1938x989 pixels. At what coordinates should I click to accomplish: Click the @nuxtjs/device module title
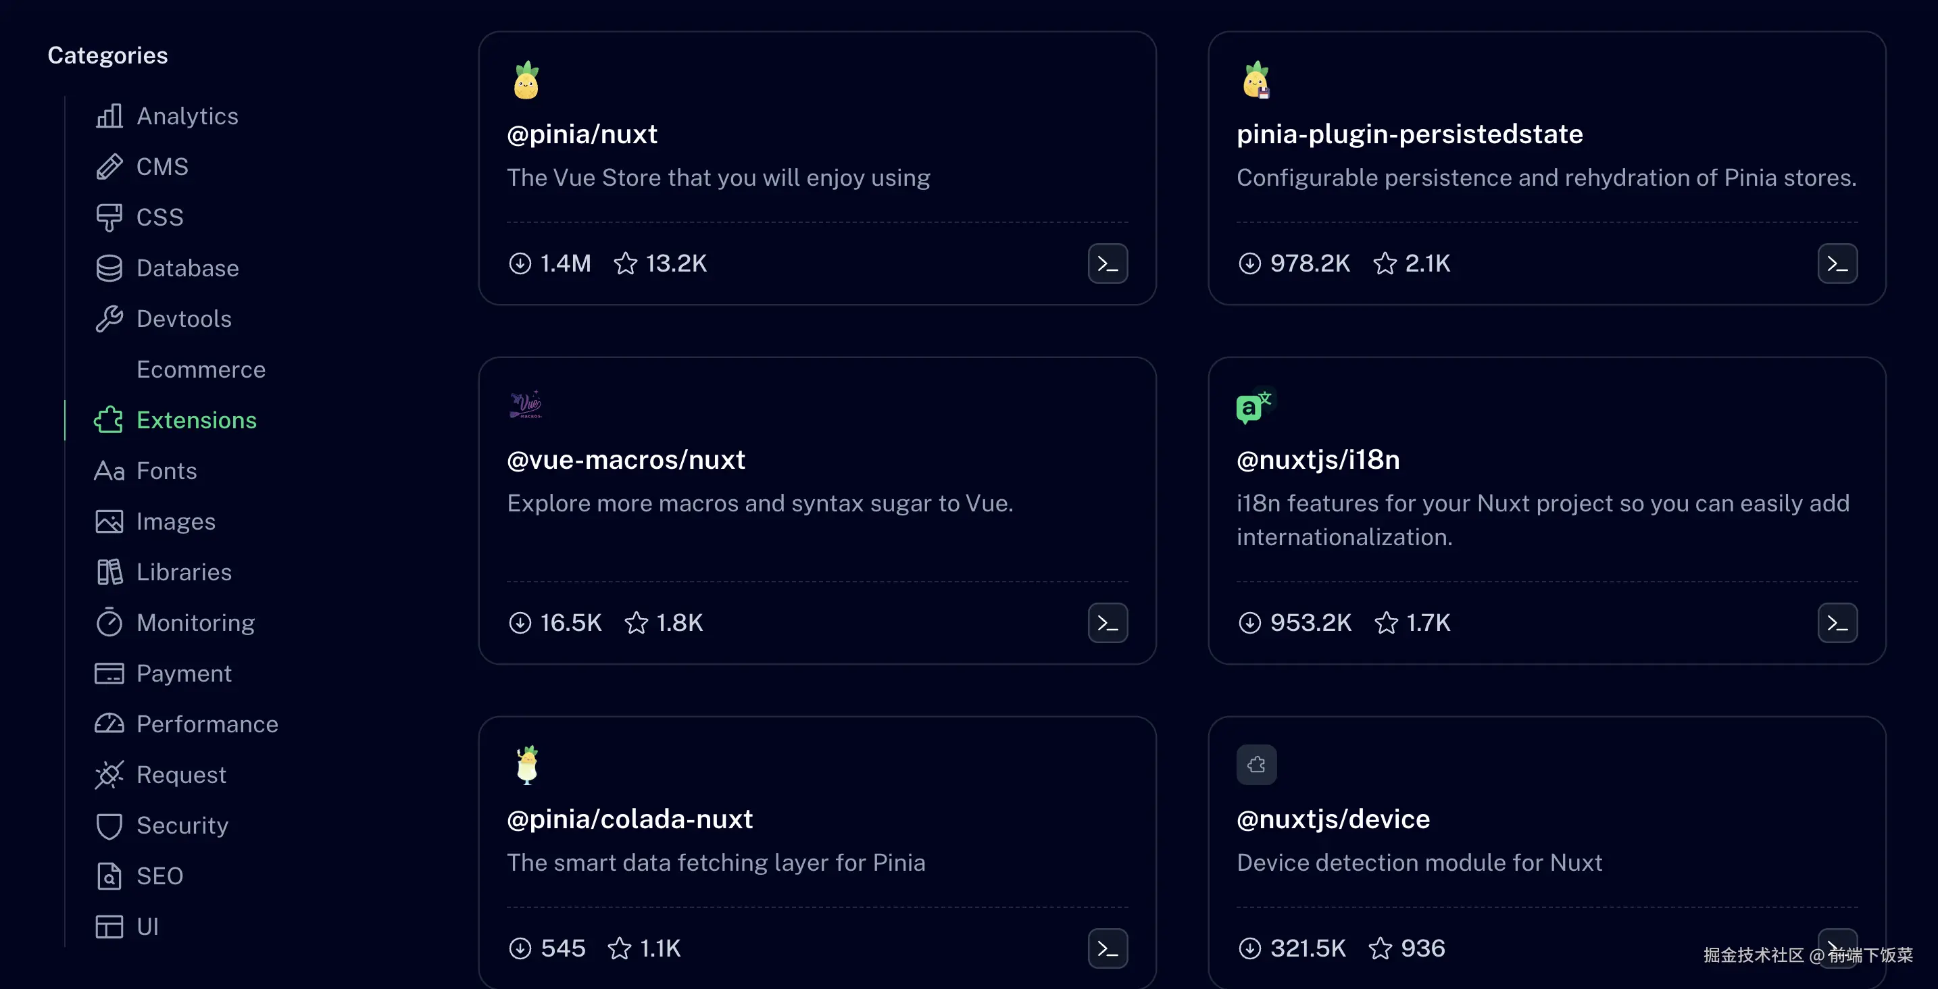pyautogui.click(x=1333, y=818)
